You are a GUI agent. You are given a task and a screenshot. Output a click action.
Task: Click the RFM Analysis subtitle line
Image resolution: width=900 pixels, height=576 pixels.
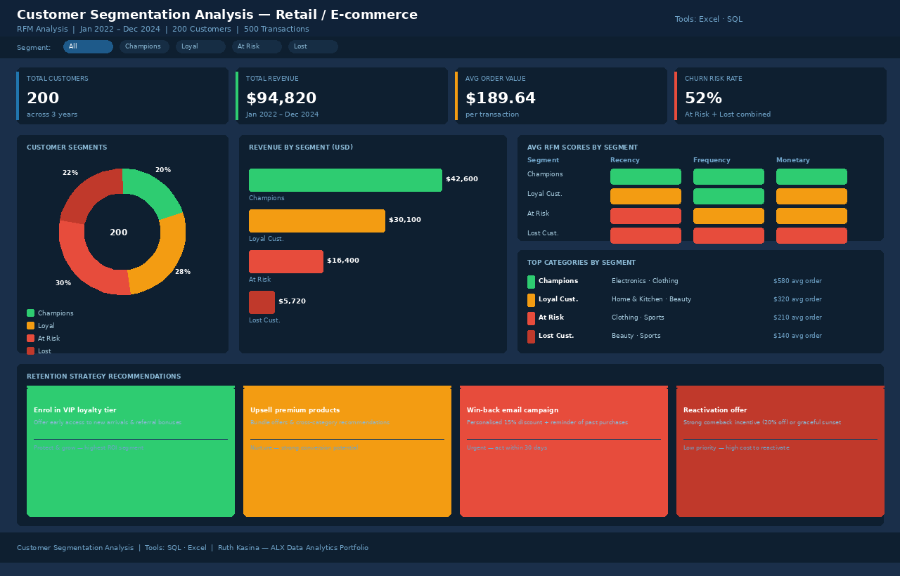[x=163, y=29]
